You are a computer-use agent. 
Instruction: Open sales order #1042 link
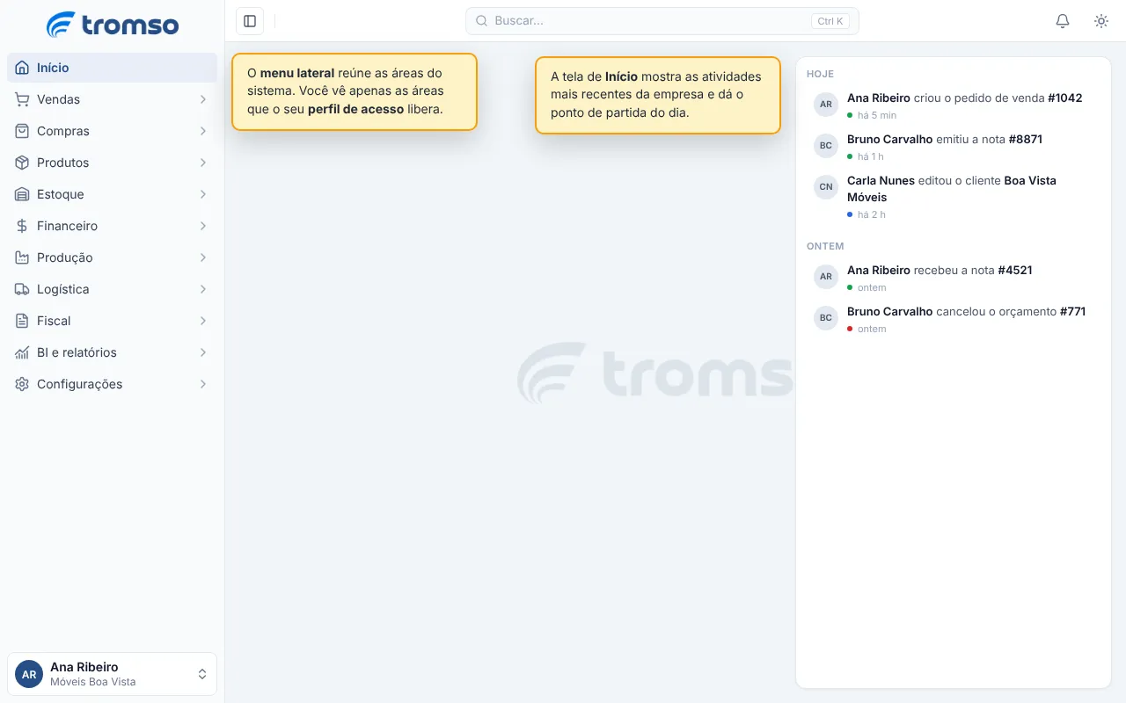tap(1065, 98)
